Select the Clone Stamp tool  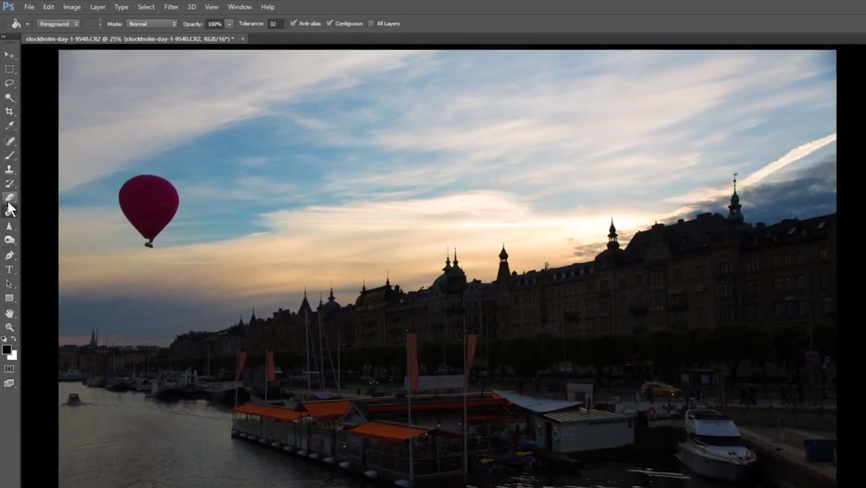[9, 170]
